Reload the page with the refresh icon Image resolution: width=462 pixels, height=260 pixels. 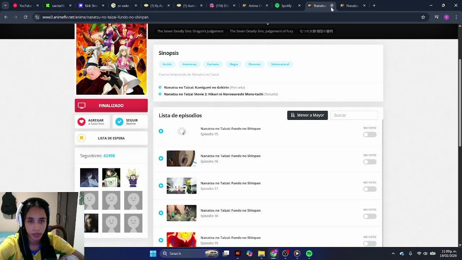(x=25, y=17)
